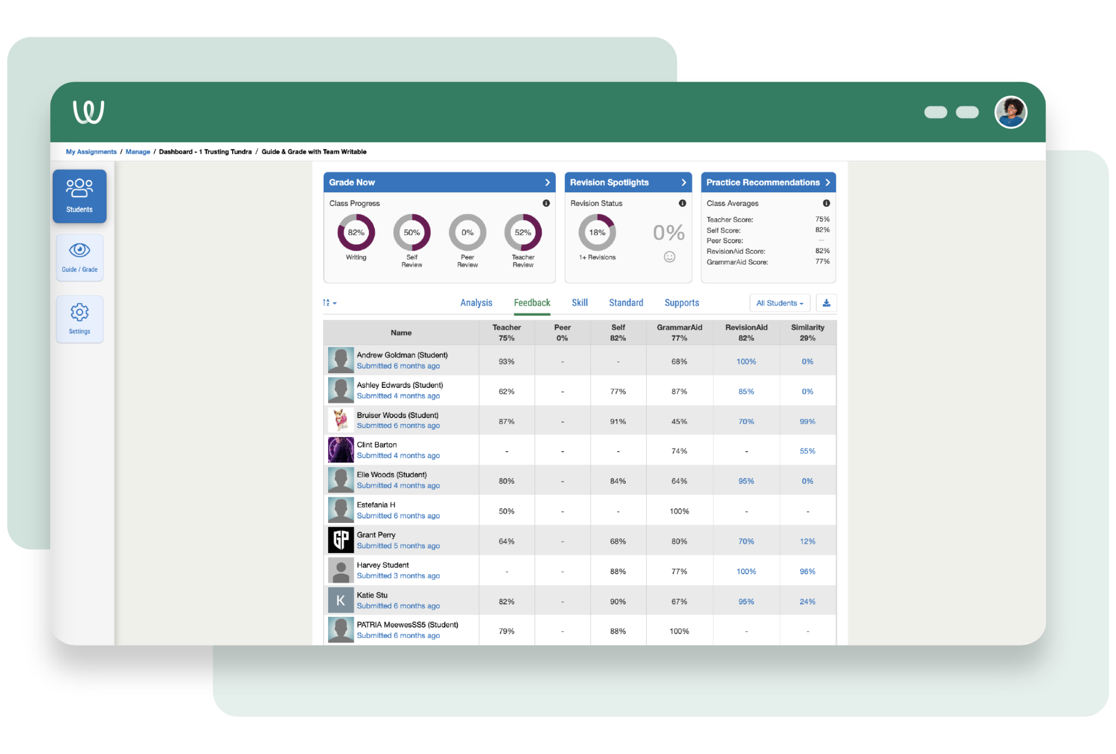This screenshot has height=754, width=1116.
Task: Download report with the download icon
Action: [826, 303]
